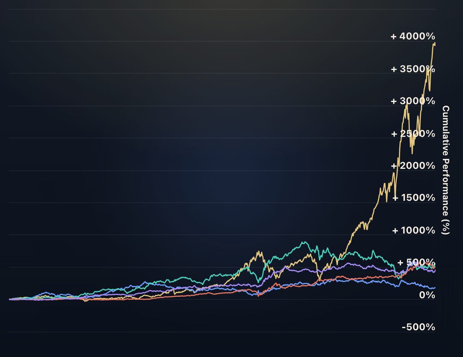This screenshot has width=463, height=357.
Task: Click the + 3000% y-axis label
Action: 412,101
